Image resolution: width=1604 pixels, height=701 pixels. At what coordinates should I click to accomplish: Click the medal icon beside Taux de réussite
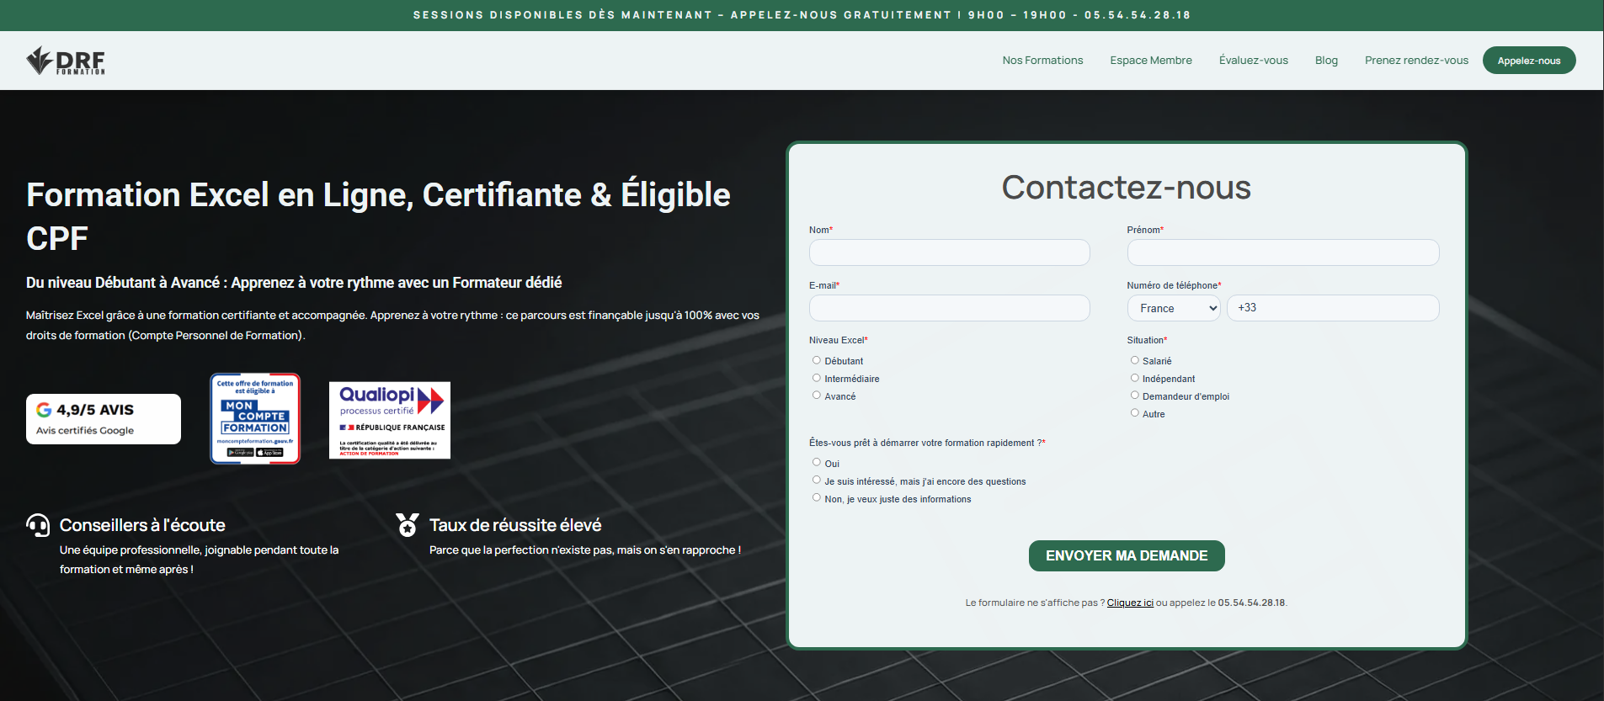pos(408,525)
